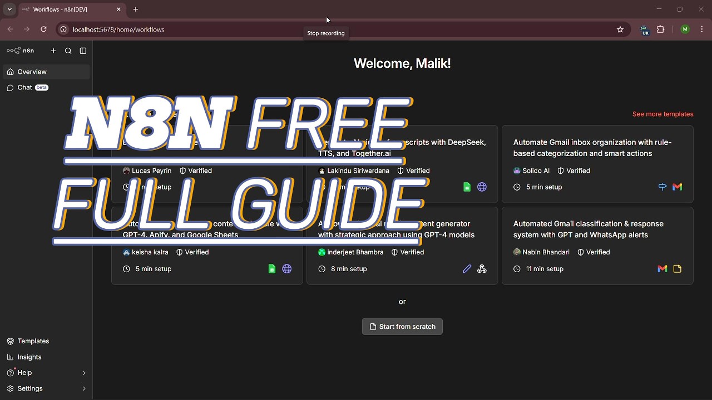Click globe HTTP icon in Lakindu Siriwardana card

coord(482,187)
